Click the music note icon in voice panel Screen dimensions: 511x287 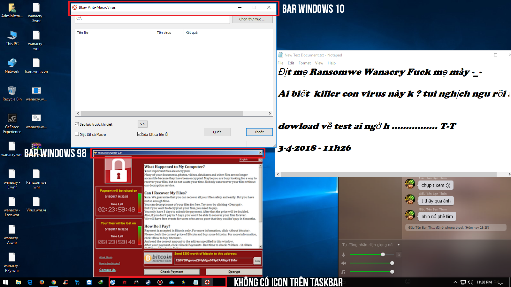pyautogui.click(x=344, y=272)
